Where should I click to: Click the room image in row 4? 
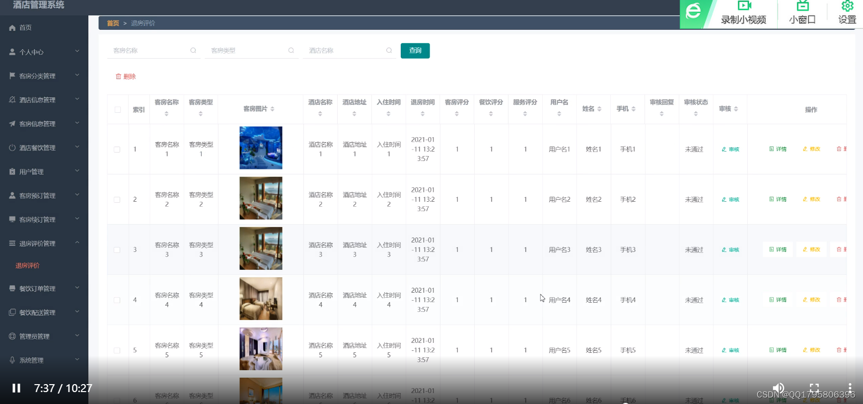pyautogui.click(x=261, y=299)
